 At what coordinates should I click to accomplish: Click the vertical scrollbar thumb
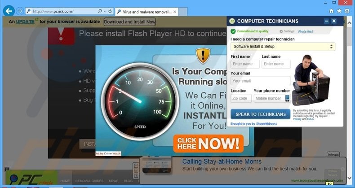pos(349,36)
